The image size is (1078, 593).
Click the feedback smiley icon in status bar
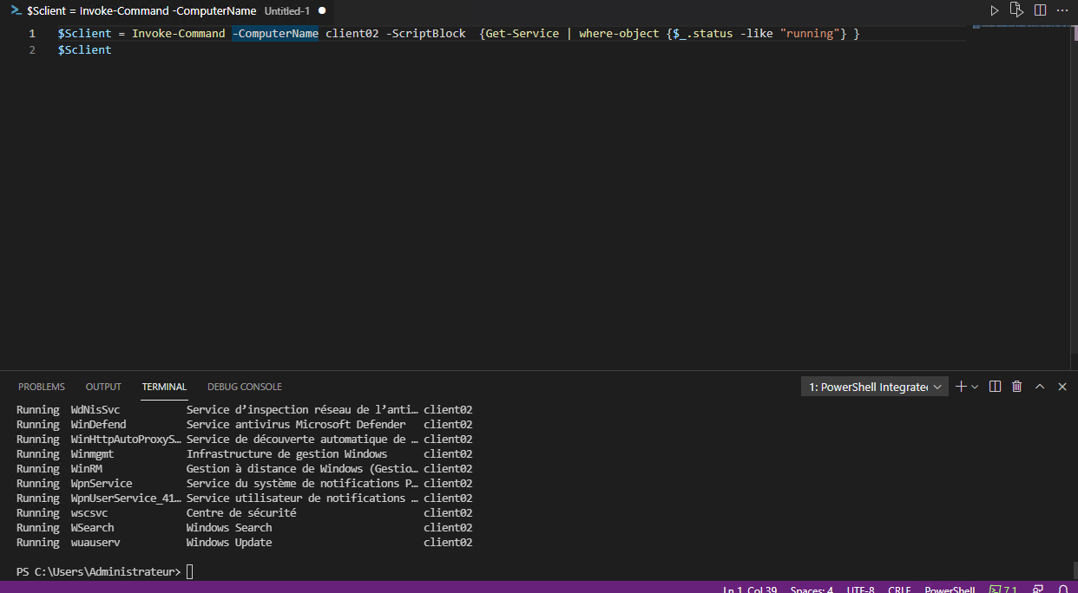coord(1037,589)
